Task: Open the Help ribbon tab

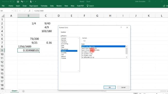Action: tap(73, 6)
